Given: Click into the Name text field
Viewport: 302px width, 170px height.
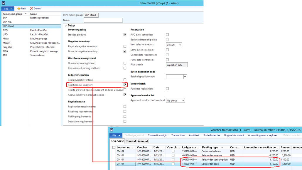Looking at the screenshot, I should pyautogui.click(x=103, y=21).
